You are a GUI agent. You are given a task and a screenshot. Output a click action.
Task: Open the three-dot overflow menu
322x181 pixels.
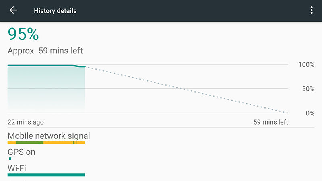pyautogui.click(x=312, y=10)
